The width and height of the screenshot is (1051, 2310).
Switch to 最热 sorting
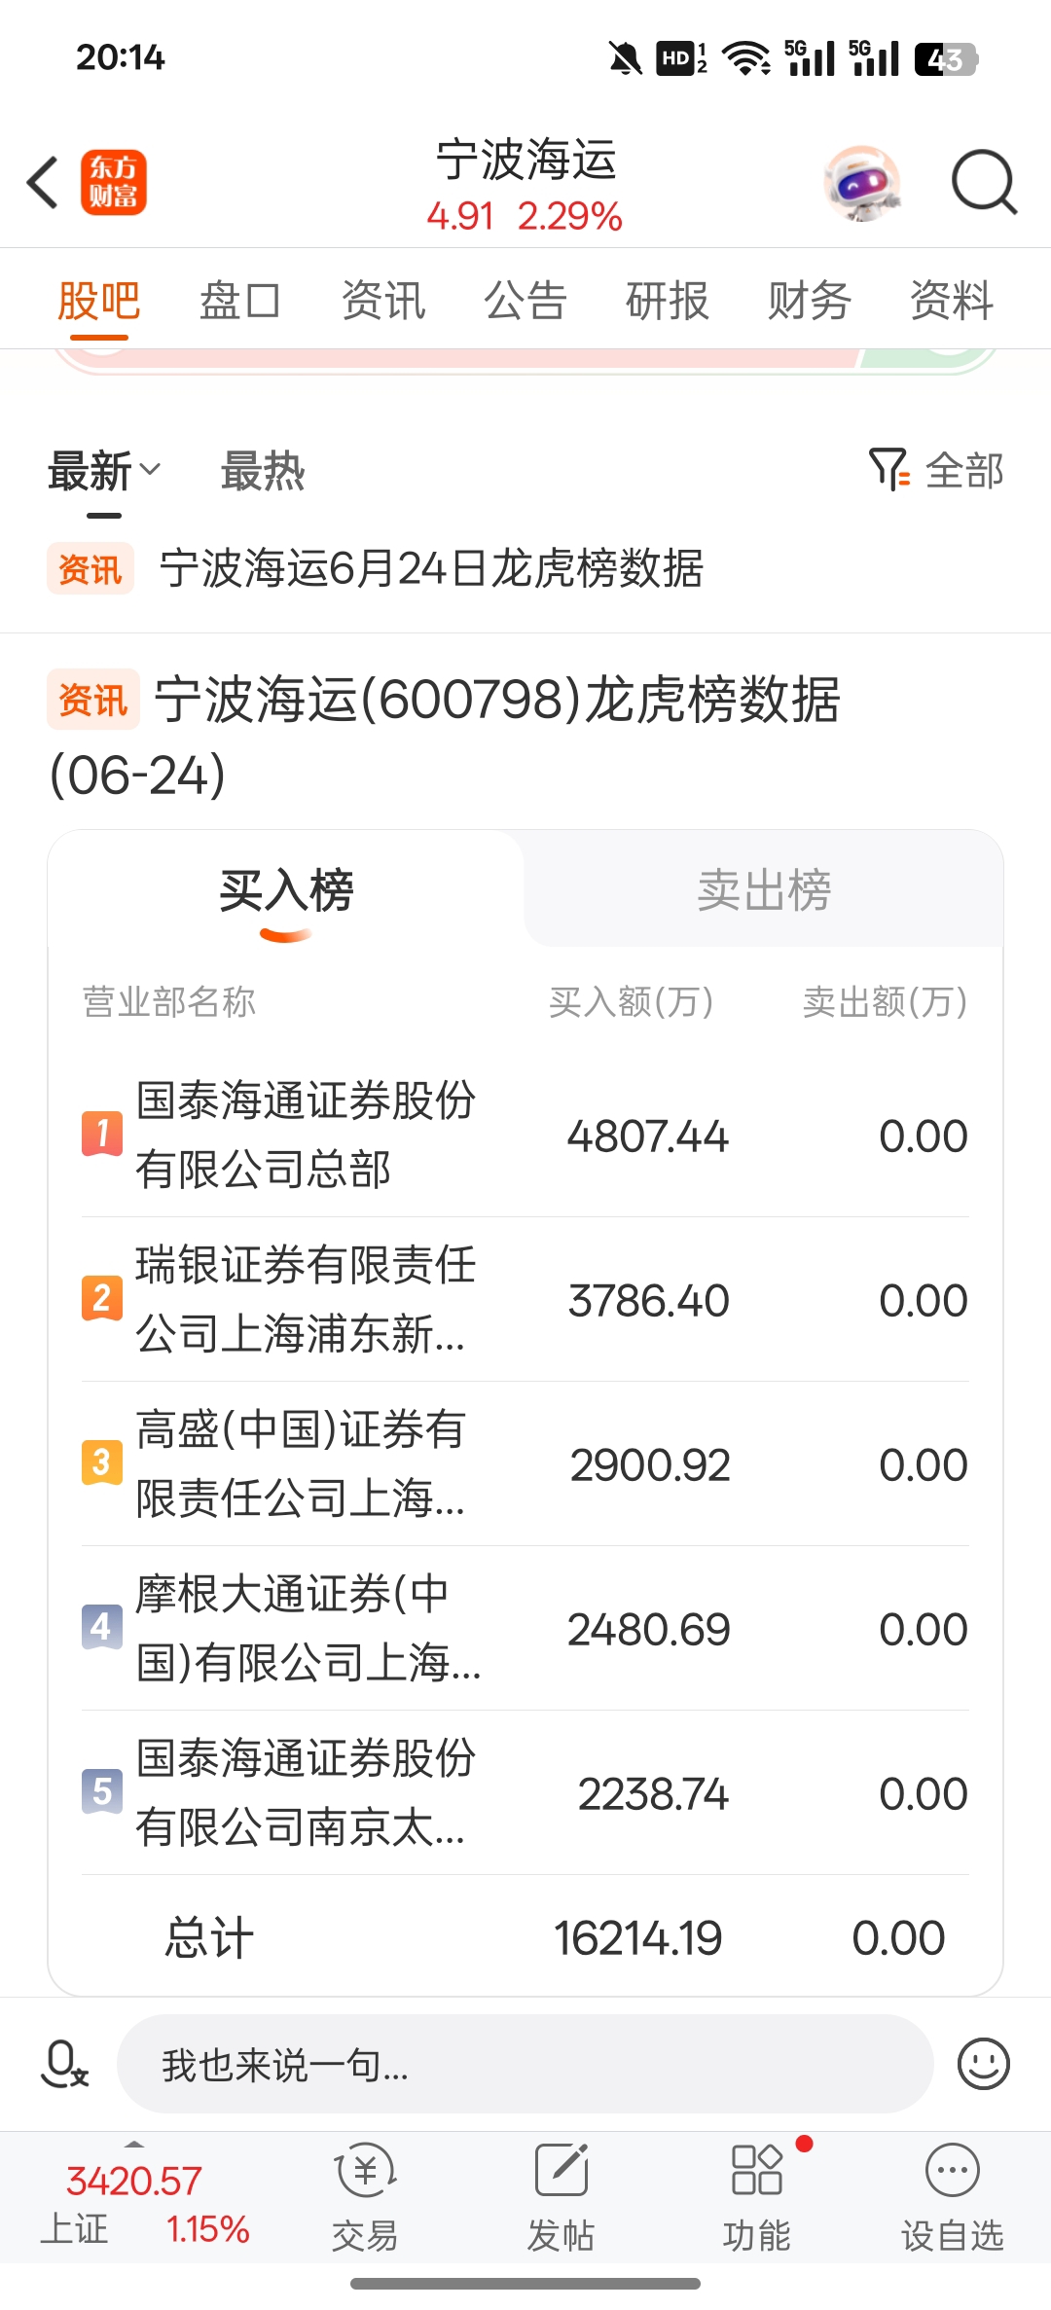tap(263, 471)
